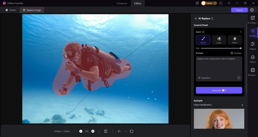This screenshot has width=258, height=137.
Task: Toggle the compare split view
Action: point(106,131)
